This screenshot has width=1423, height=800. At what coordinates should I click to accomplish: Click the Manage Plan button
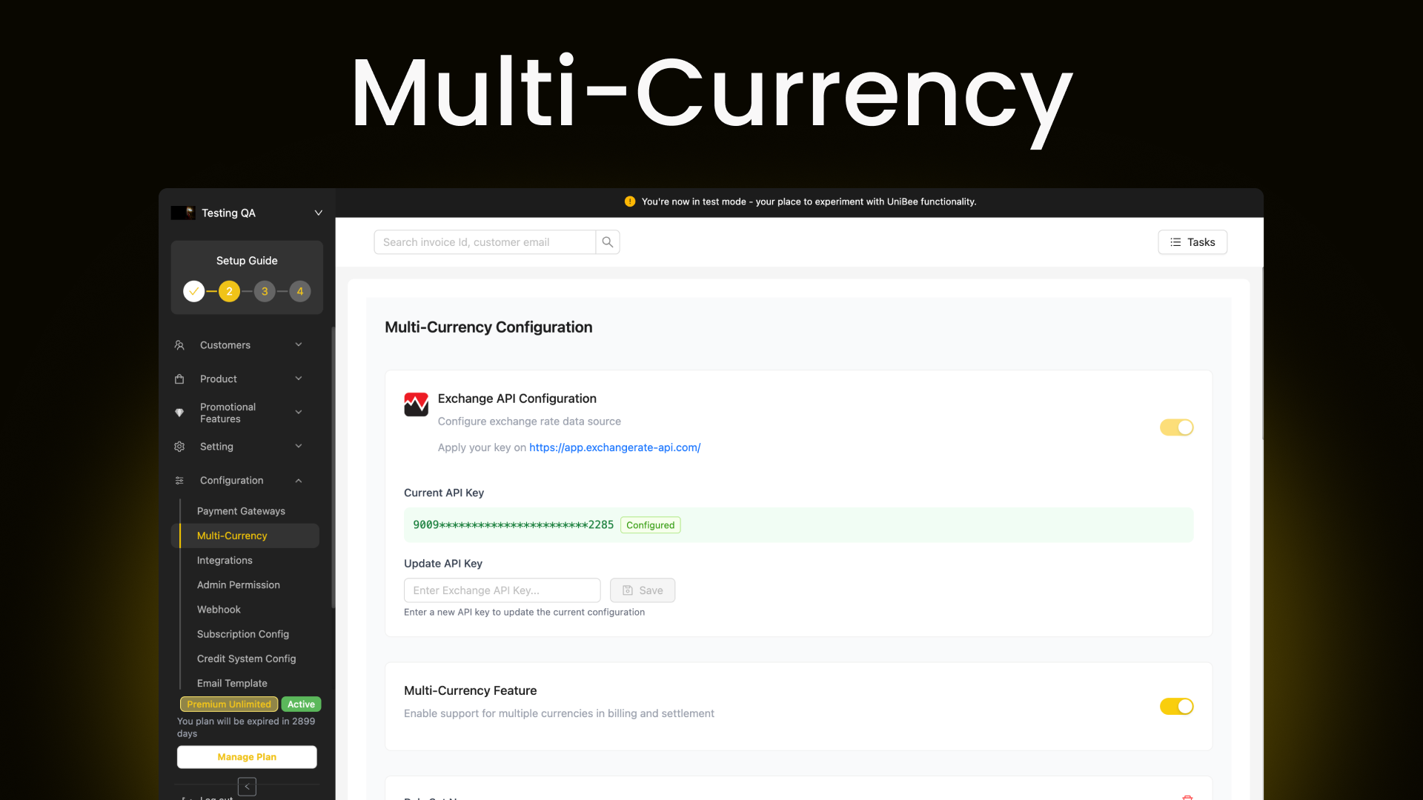[246, 756]
